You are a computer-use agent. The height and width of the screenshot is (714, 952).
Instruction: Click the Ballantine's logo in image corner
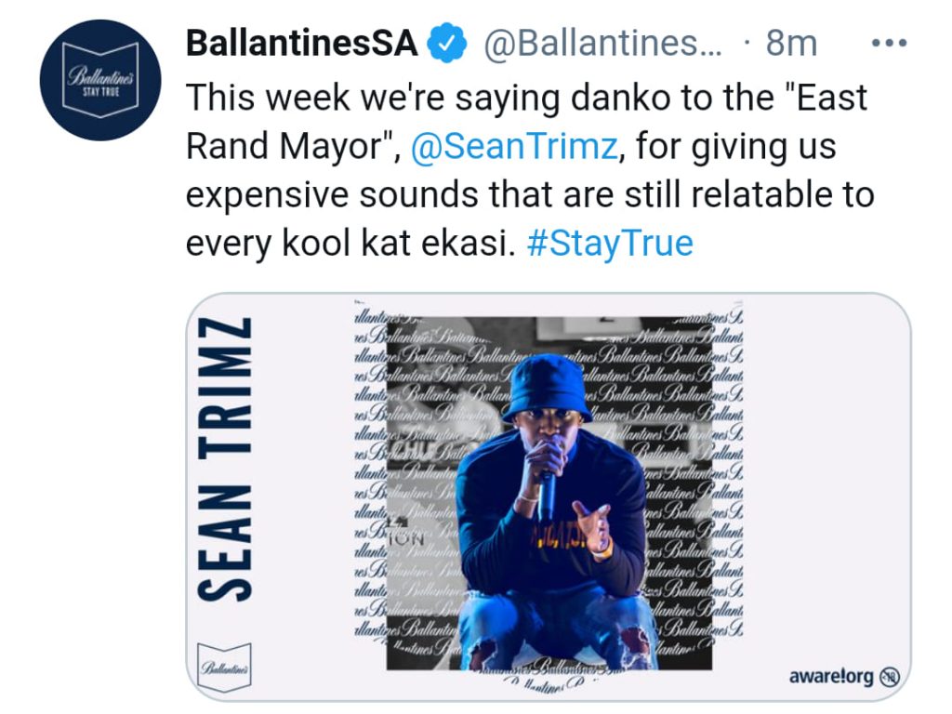click(225, 664)
